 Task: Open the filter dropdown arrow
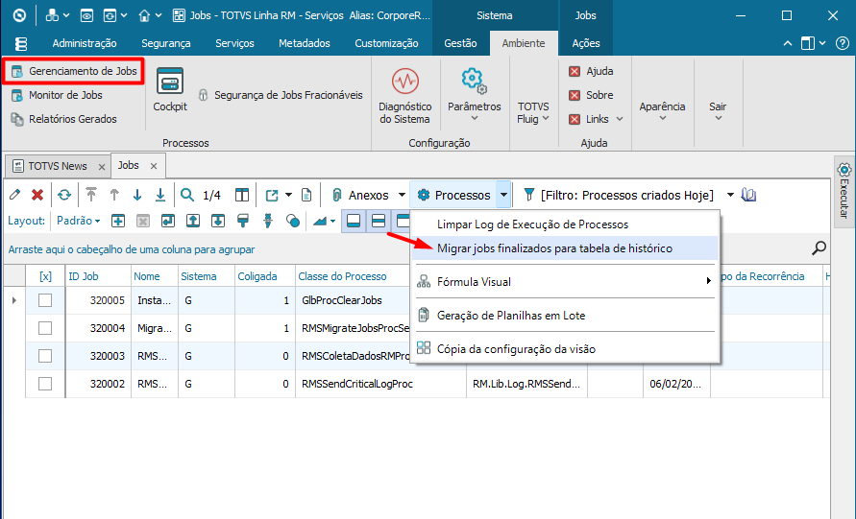(730, 195)
